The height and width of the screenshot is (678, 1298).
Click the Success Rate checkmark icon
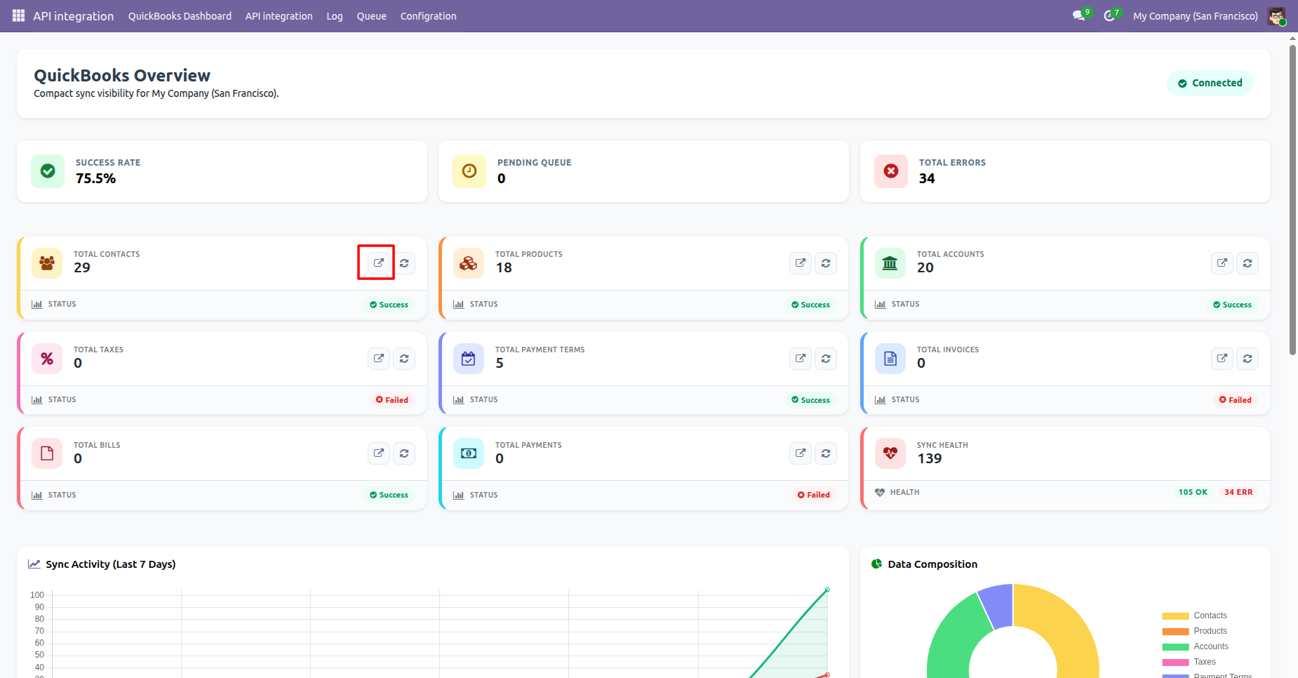tap(48, 171)
